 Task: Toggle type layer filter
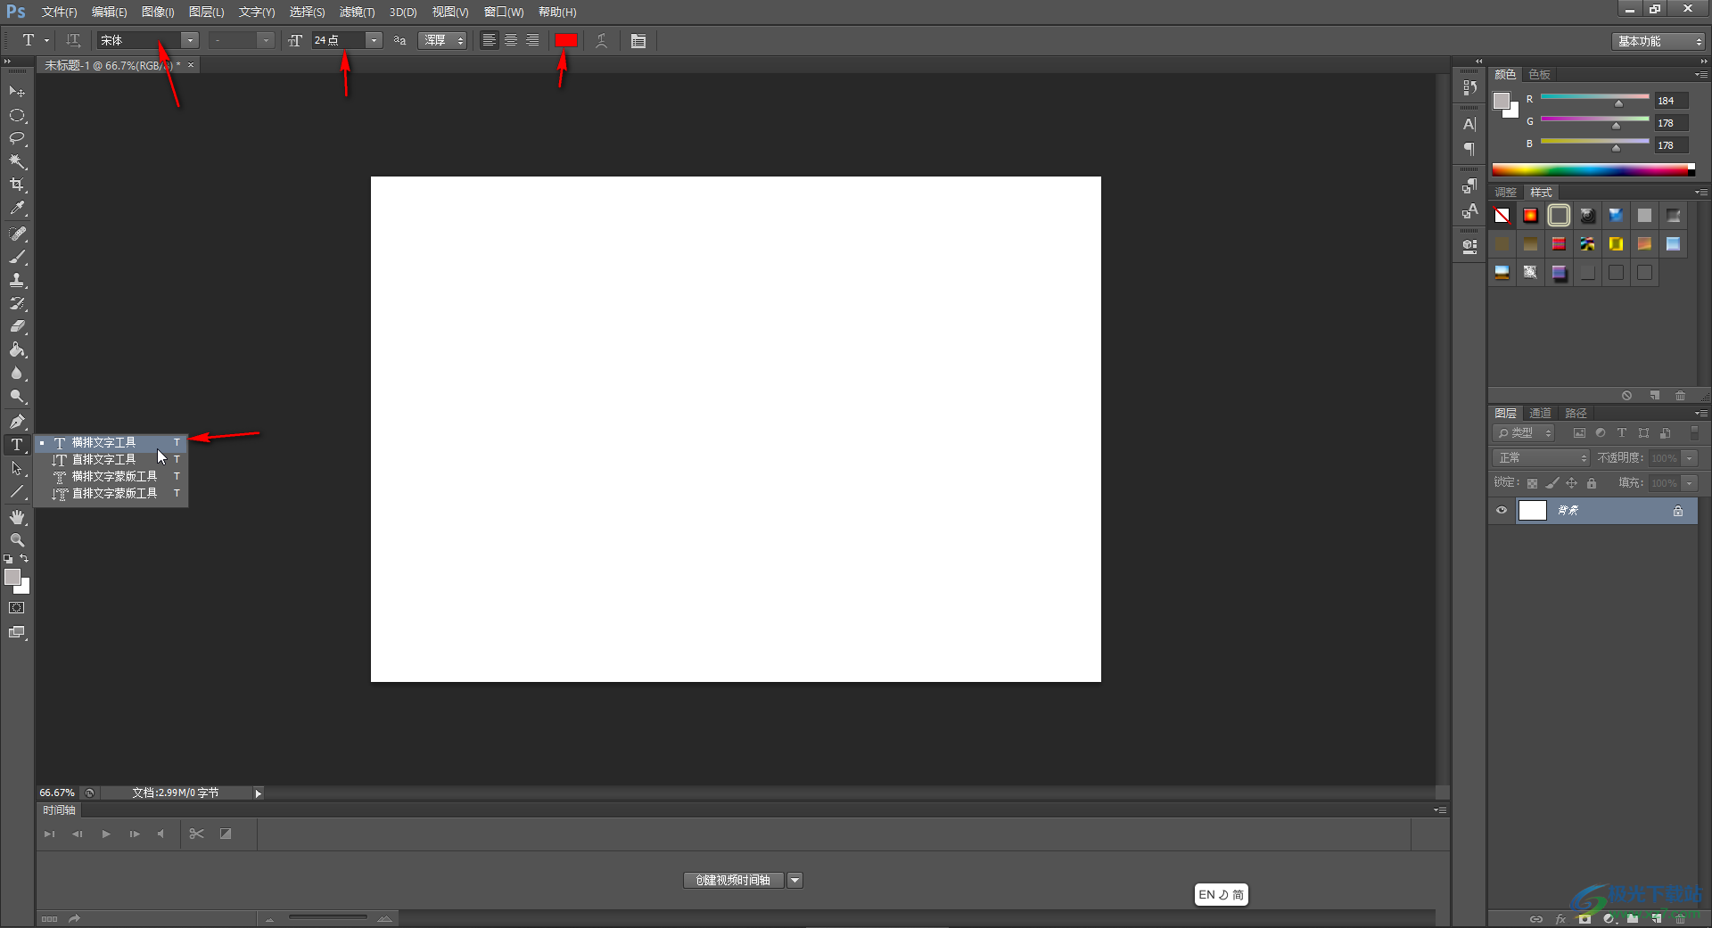coord(1622,433)
